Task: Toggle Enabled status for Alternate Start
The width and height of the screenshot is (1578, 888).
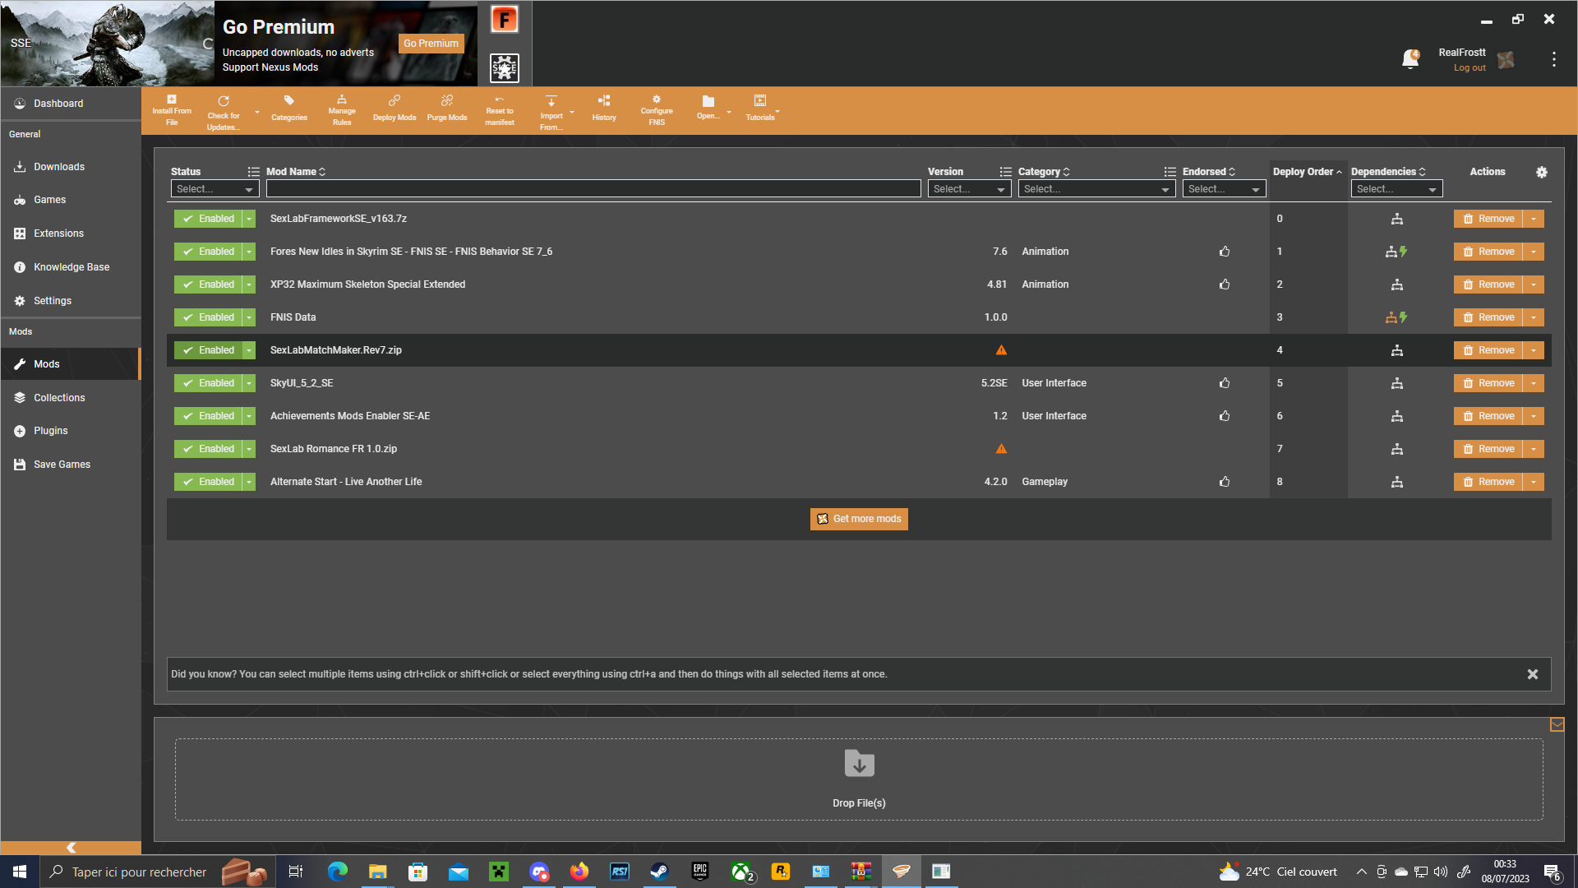Action: [208, 482]
